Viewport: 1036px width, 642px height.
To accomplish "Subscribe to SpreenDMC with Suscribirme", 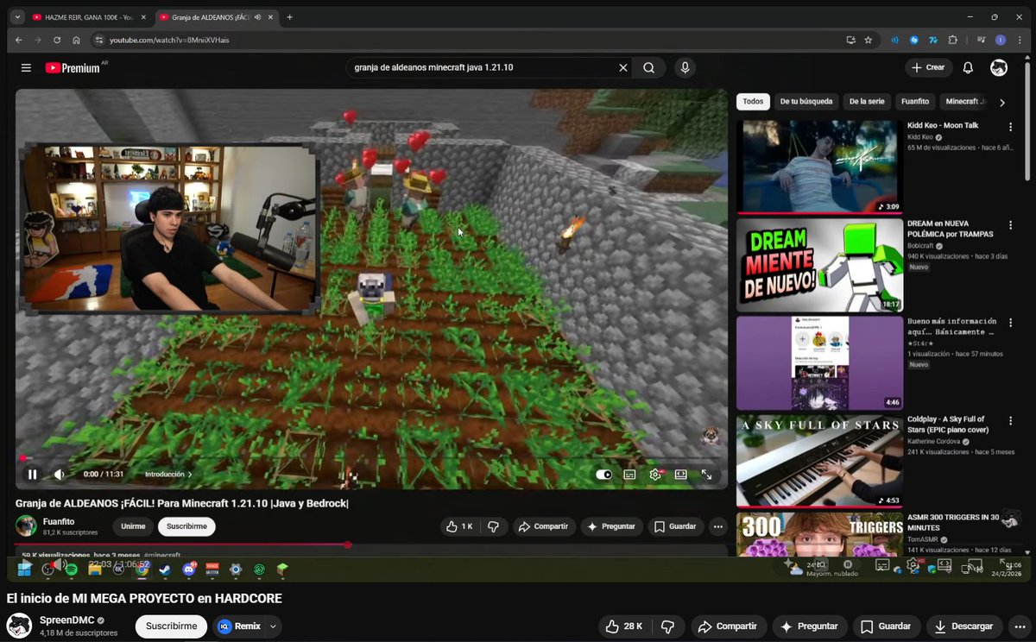I will [x=171, y=626].
